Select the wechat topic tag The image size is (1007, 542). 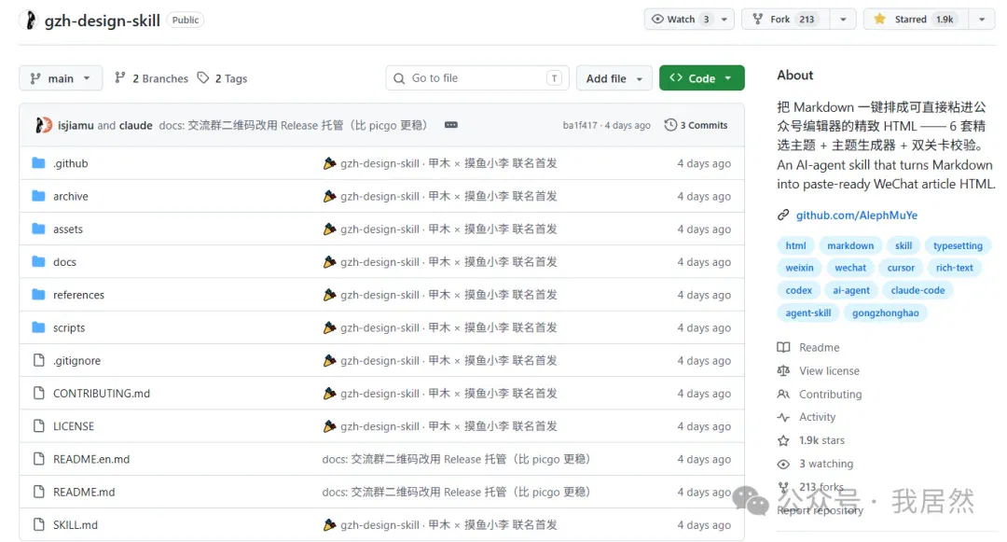click(x=850, y=268)
